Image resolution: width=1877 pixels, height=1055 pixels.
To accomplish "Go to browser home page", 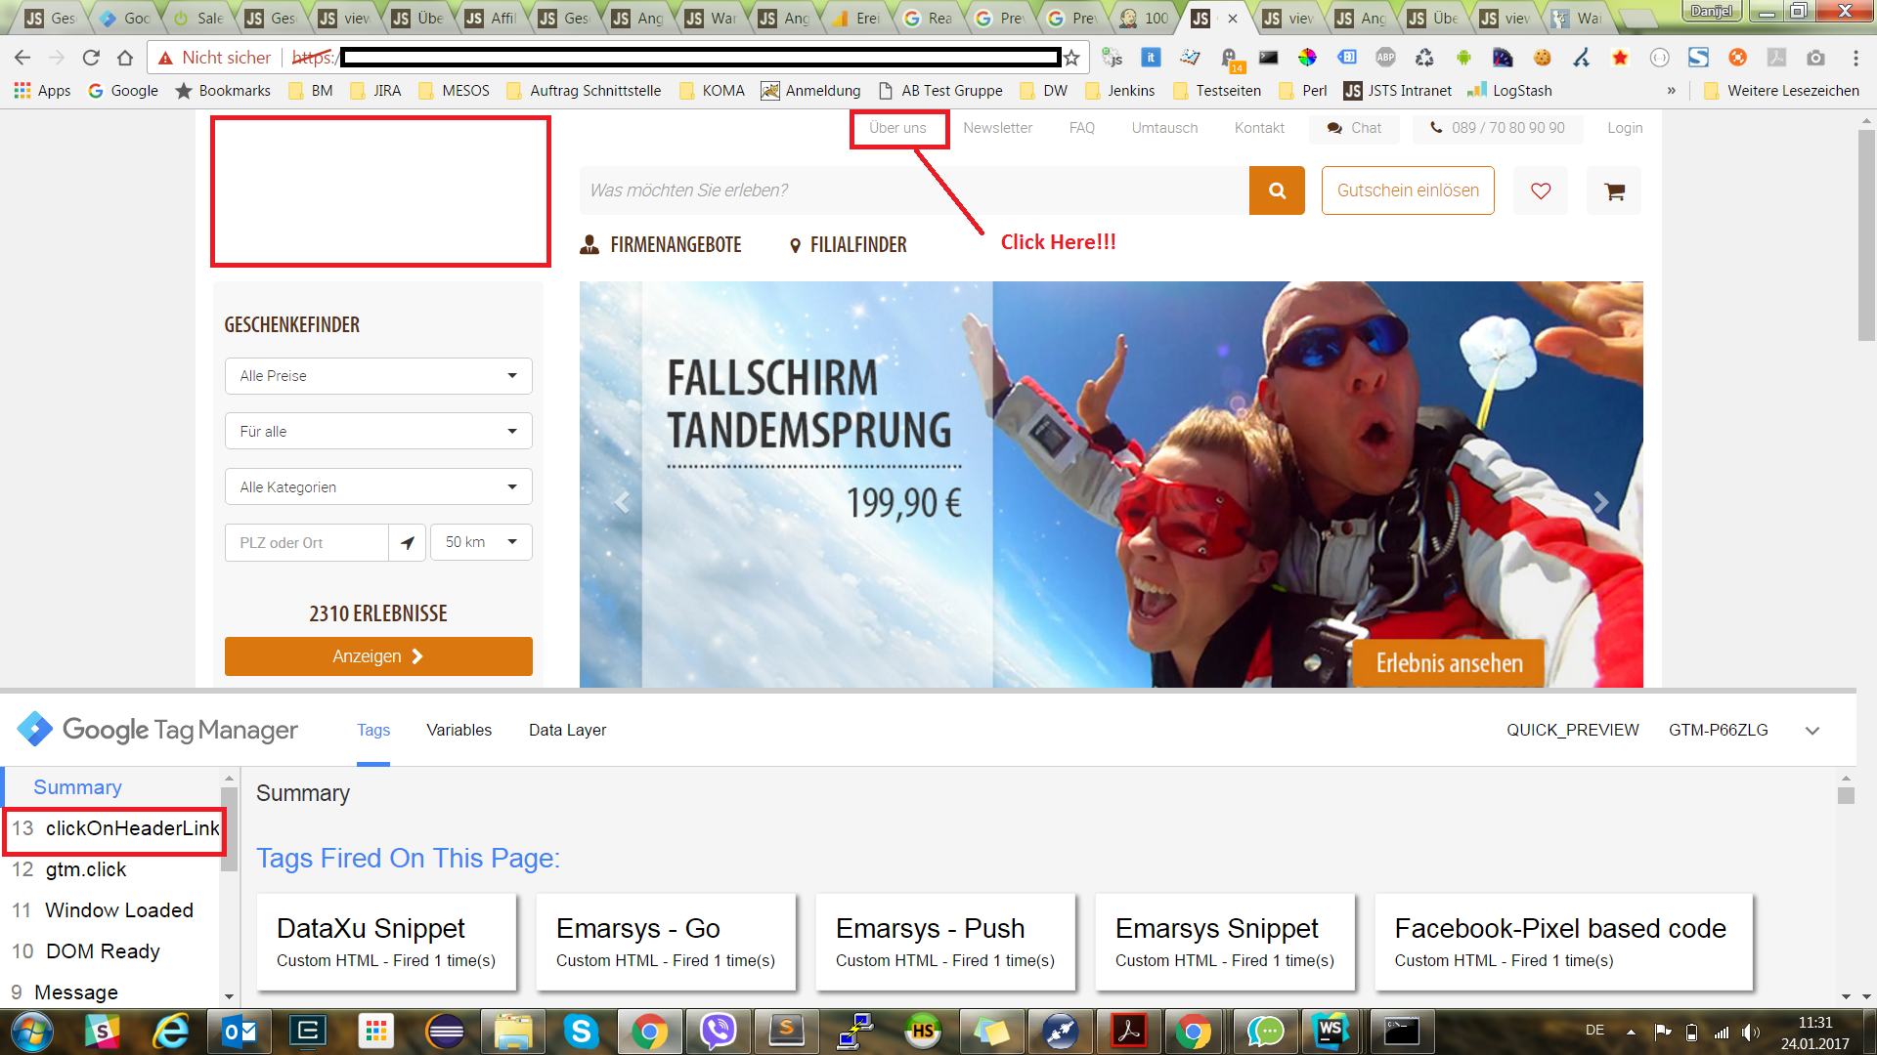I will coord(124,58).
